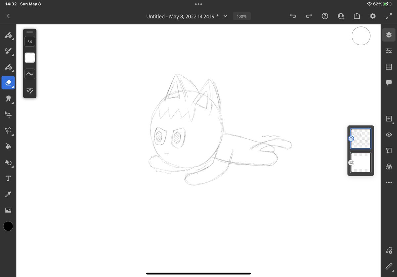397x277 pixels.
Task: Open the eraser brush settings sliders
Action: point(30,90)
